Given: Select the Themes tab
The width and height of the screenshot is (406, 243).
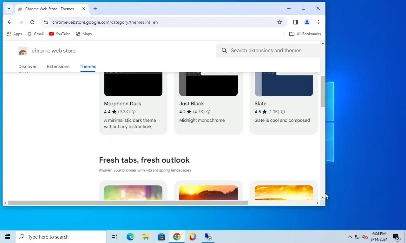Looking at the screenshot, I should click(88, 66).
